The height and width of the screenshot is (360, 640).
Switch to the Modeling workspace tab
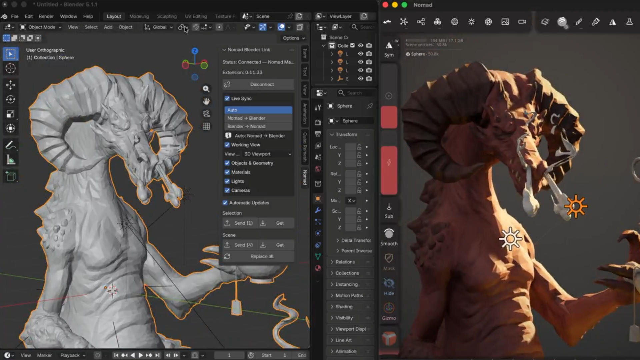pos(139,16)
